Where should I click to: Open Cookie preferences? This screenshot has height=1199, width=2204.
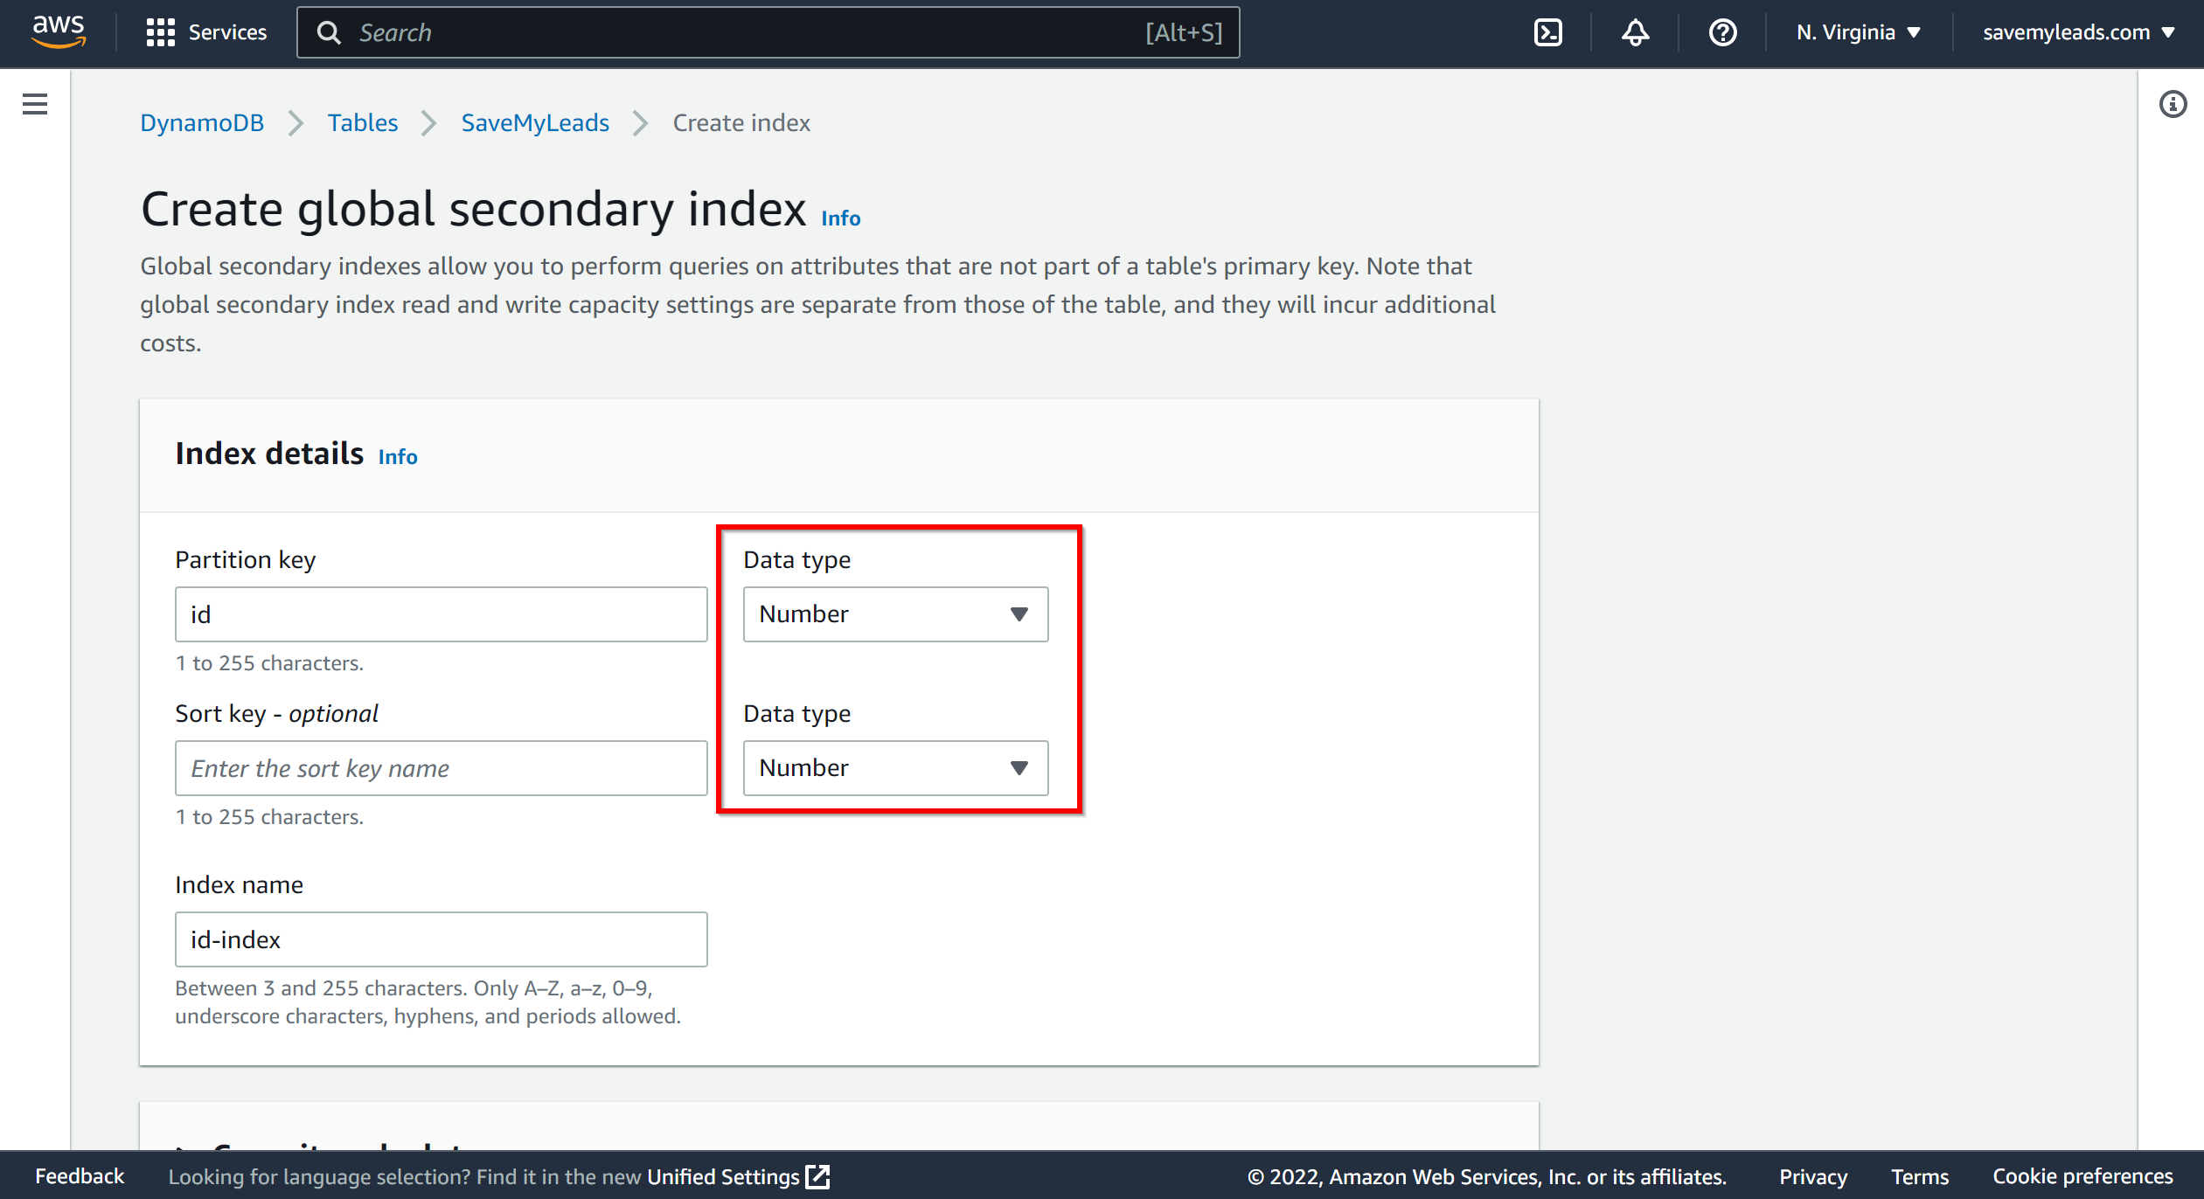2082,1176
